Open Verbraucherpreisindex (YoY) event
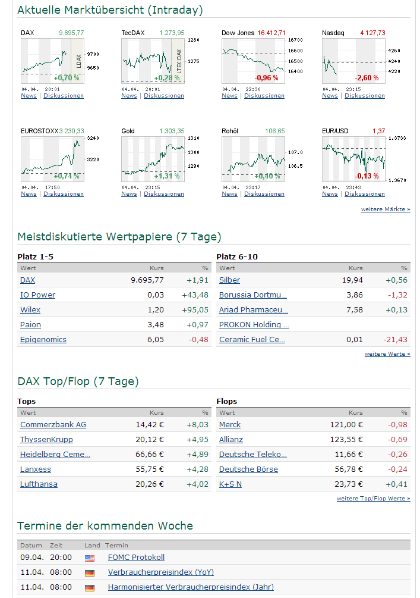The width and height of the screenshot is (420, 598). pyautogui.click(x=160, y=572)
